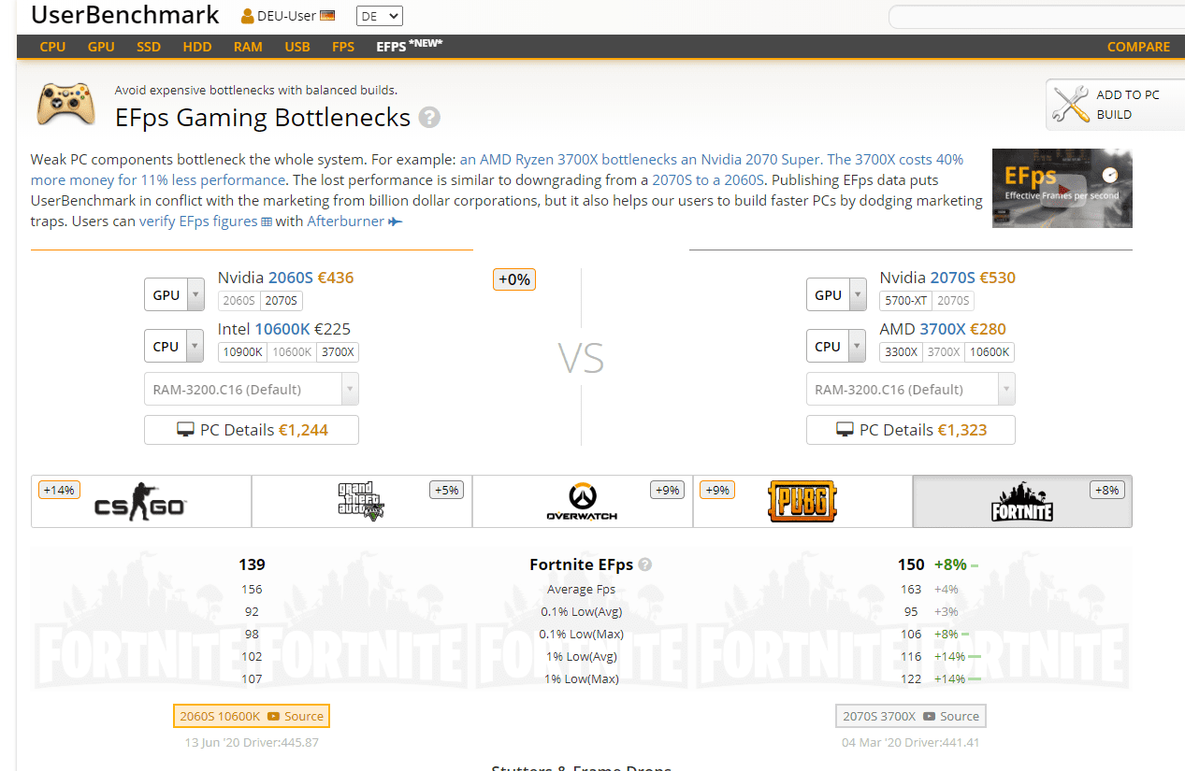This screenshot has width=1185, height=771.
Task: Select 5700-XT option under right GPU
Action: (x=905, y=301)
